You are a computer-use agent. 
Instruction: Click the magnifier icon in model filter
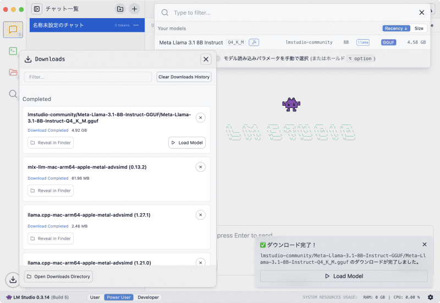pyautogui.click(x=165, y=13)
